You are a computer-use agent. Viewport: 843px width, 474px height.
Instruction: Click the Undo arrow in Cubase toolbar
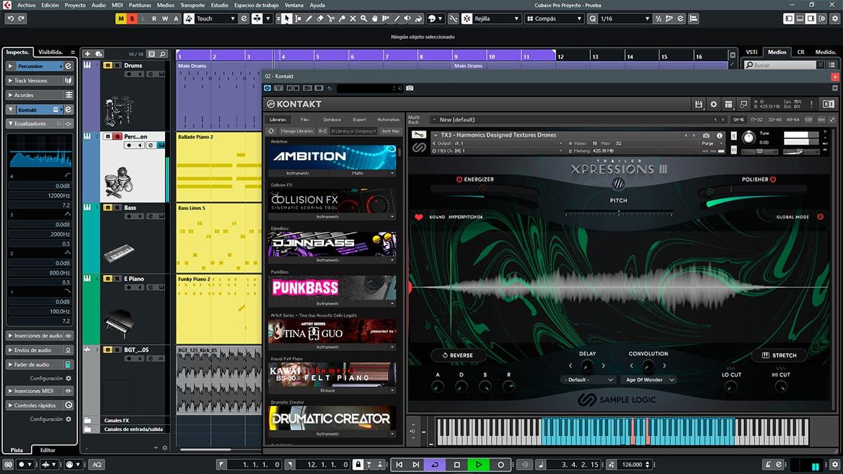point(11,18)
